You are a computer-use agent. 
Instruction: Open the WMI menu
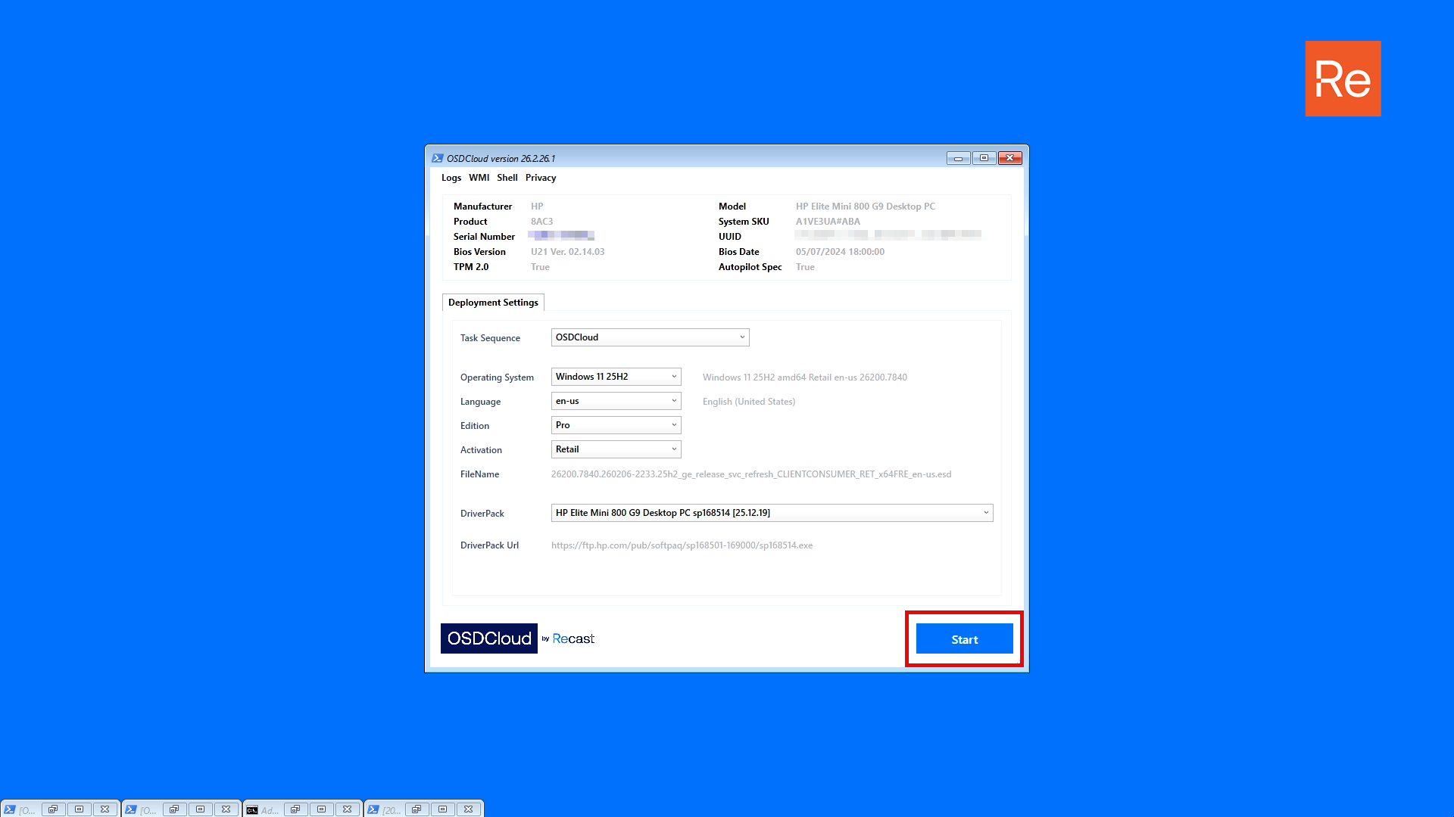[479, 178]
